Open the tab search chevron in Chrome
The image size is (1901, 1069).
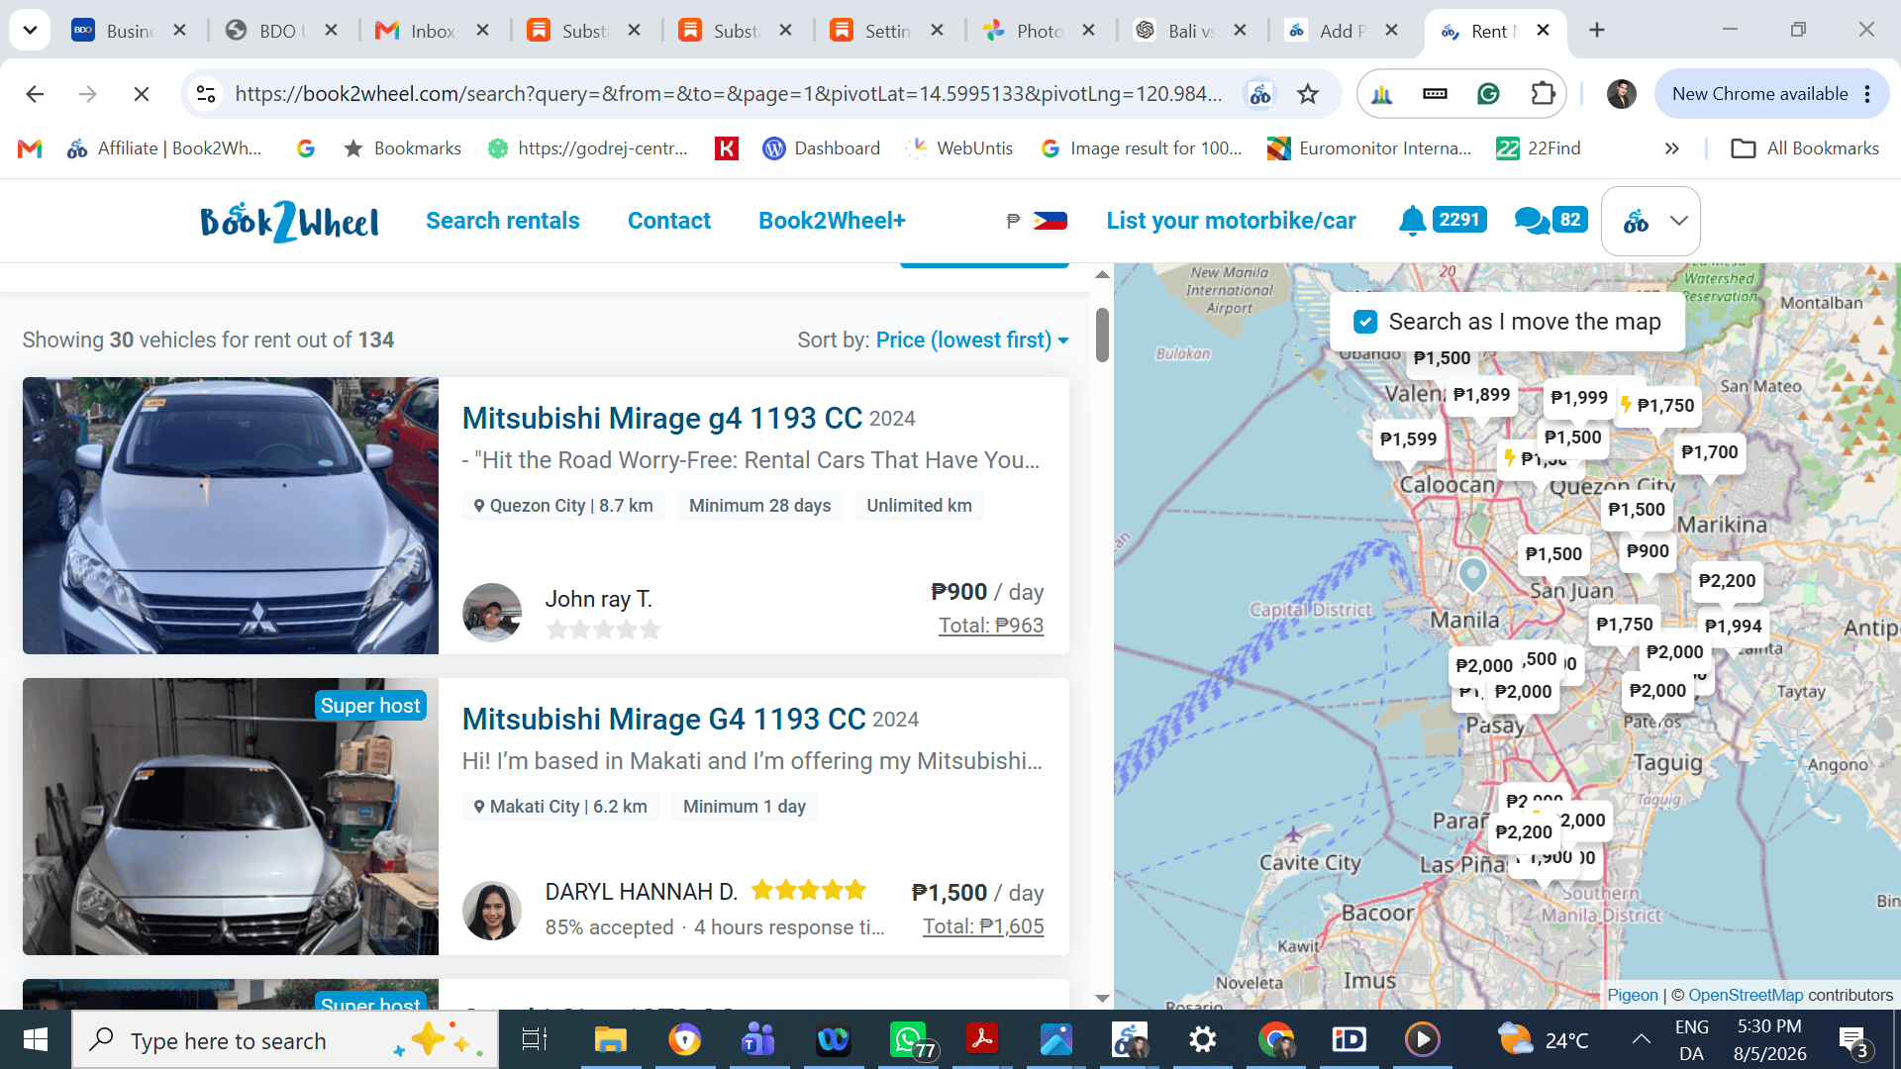click(30, 31)
